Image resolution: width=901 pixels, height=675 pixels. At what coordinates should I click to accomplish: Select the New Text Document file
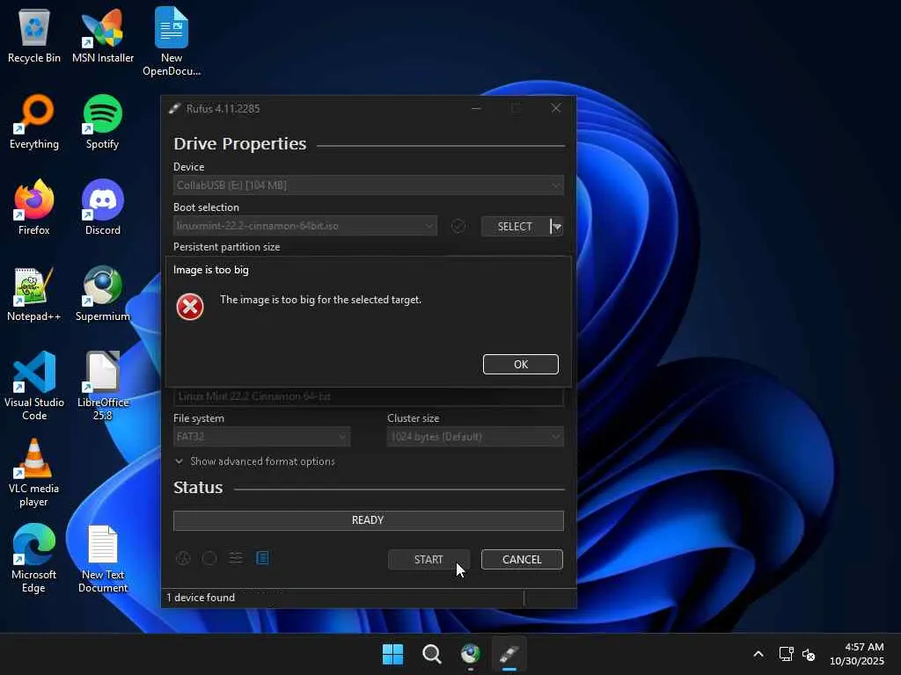[103, 558]
